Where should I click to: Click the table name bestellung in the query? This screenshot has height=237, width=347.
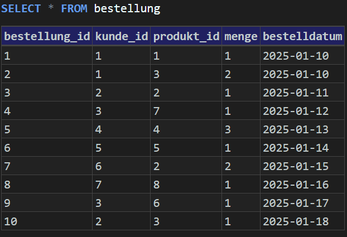point(127,9)
